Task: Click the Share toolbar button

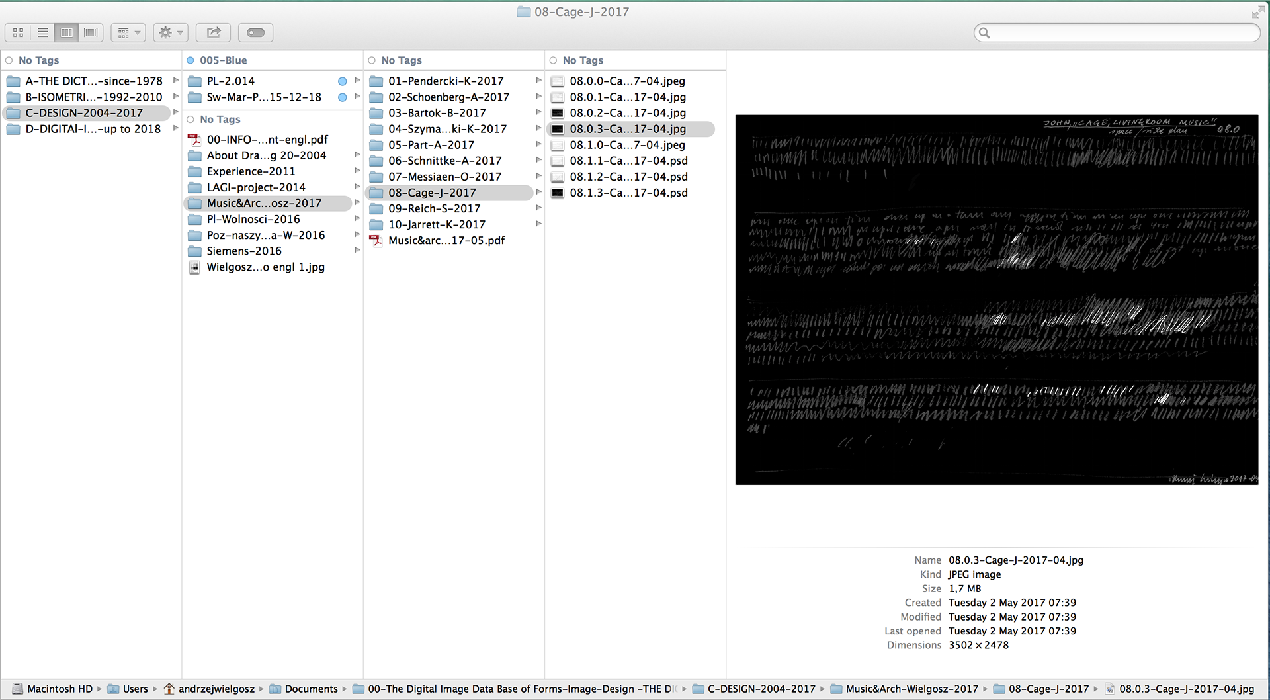Action: coord(214,32)
